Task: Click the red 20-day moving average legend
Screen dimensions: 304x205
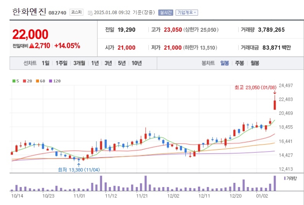Action: 27,81
